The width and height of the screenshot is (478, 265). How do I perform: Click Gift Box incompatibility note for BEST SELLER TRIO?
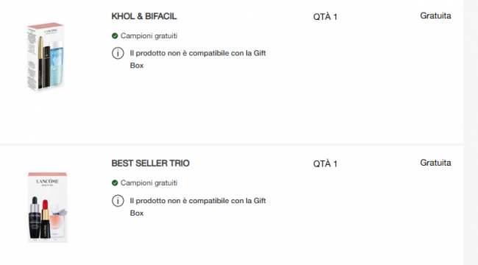(198, 207)
